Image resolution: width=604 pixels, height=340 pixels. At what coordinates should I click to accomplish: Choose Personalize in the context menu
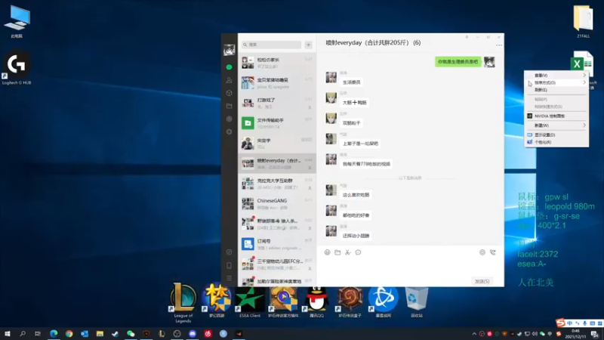click(556, 142)
